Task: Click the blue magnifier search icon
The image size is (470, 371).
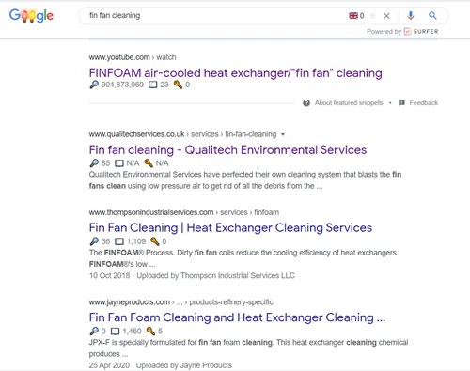Action: coord(432,15)
